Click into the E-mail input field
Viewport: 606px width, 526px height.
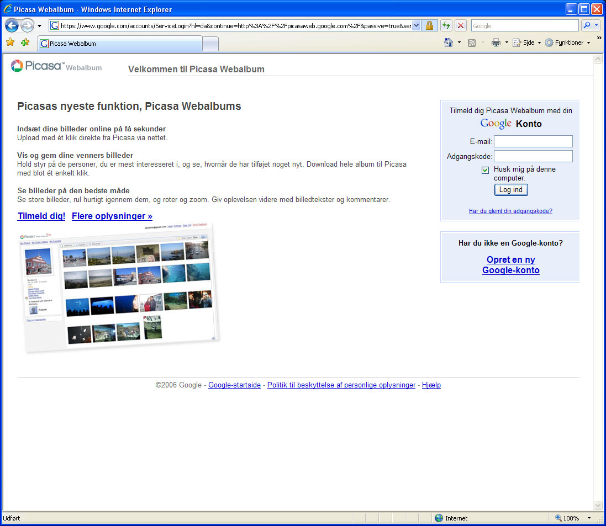click(x=533, y=141)
